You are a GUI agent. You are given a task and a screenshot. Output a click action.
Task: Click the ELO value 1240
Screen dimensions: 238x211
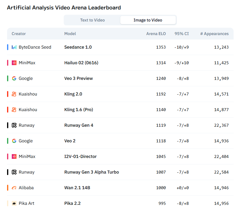161,78
